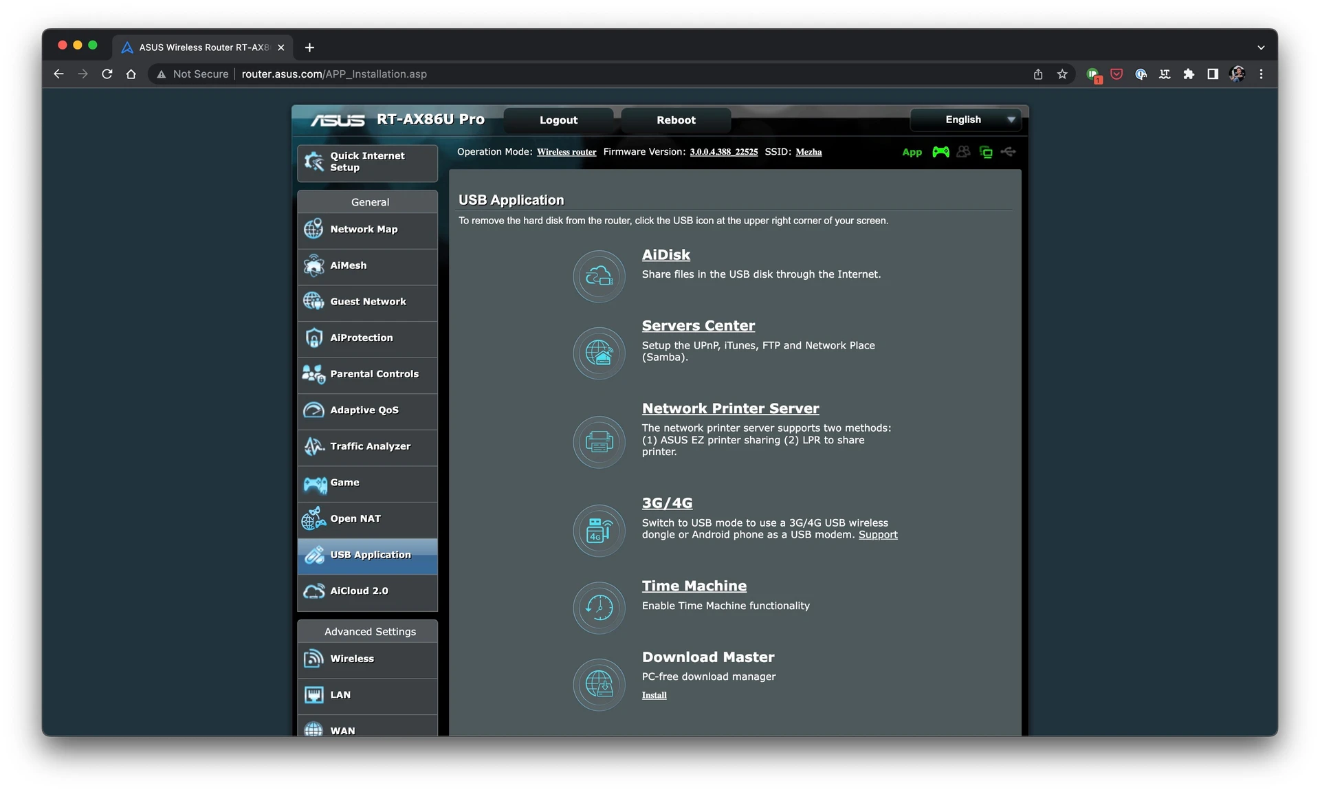Click the App label in status bar

pos(912,153)
